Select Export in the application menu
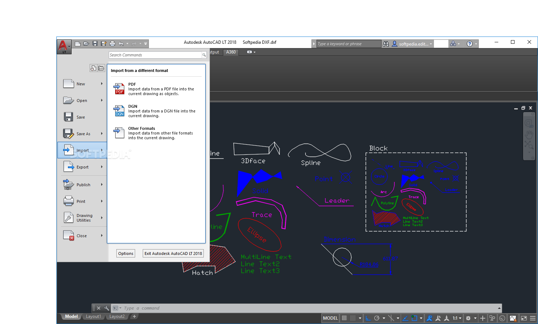The width and height of the screenshot is (538, 324). click(x=82, y=167)
